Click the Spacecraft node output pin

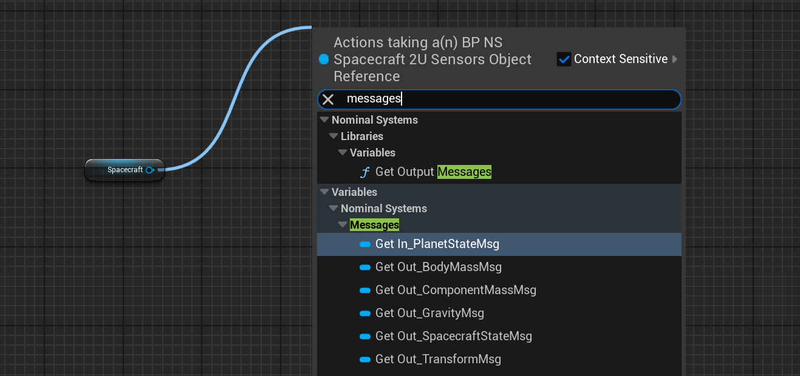click(x=149, y=170)
